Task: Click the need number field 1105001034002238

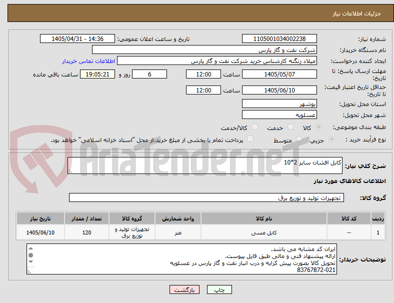Action: (x=279, y=38)
